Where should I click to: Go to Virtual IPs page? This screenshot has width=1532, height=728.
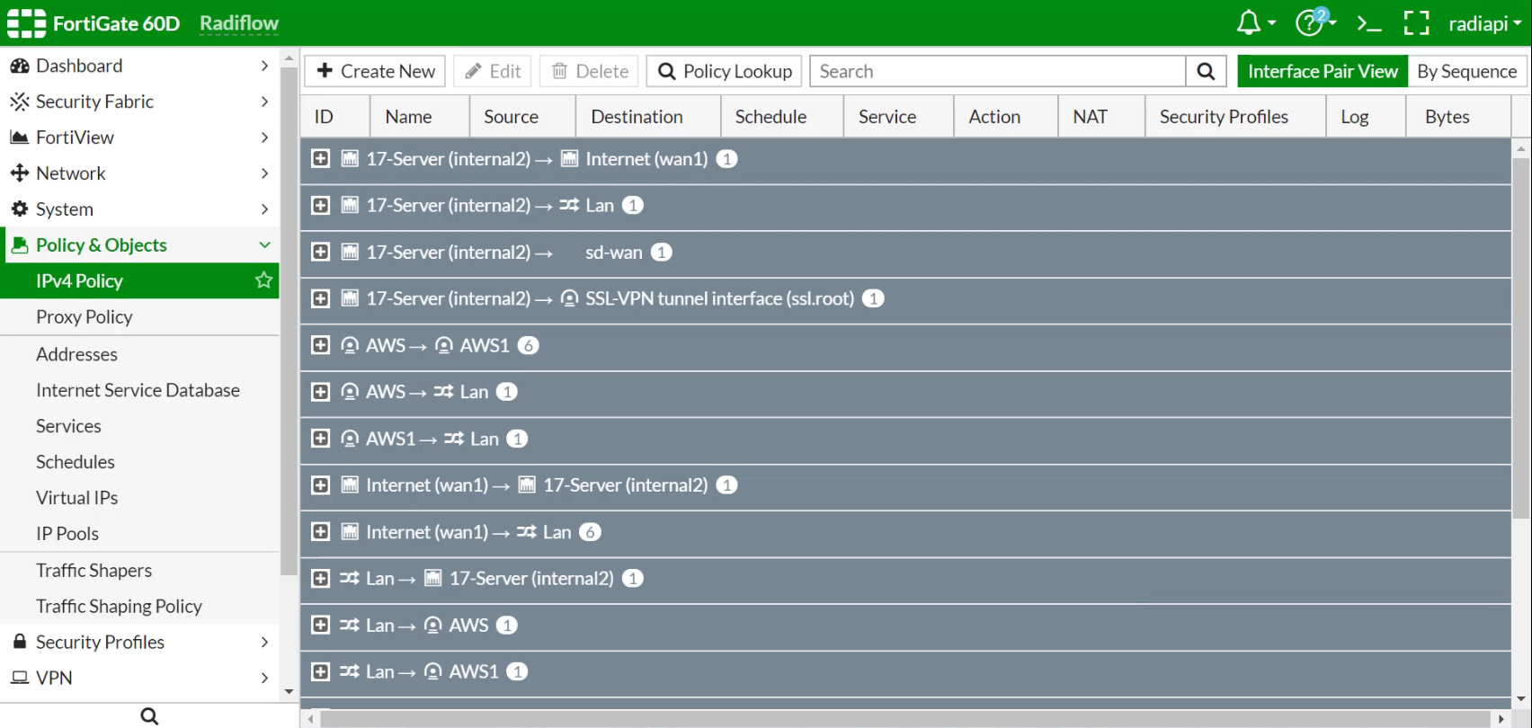tap(76, 498)
